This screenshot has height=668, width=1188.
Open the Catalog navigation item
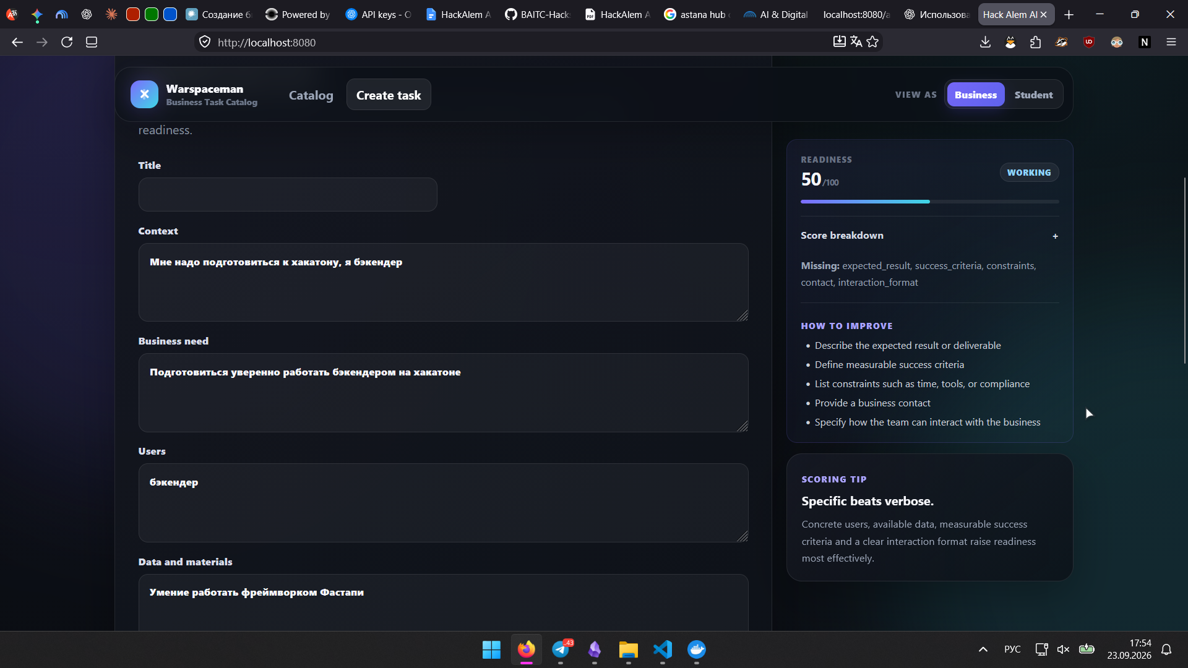[311, 95]
